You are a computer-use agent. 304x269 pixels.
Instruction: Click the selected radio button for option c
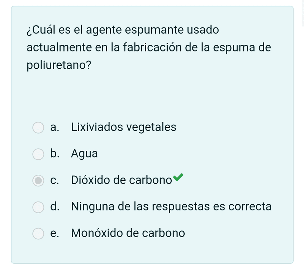[x=38, y=180]
